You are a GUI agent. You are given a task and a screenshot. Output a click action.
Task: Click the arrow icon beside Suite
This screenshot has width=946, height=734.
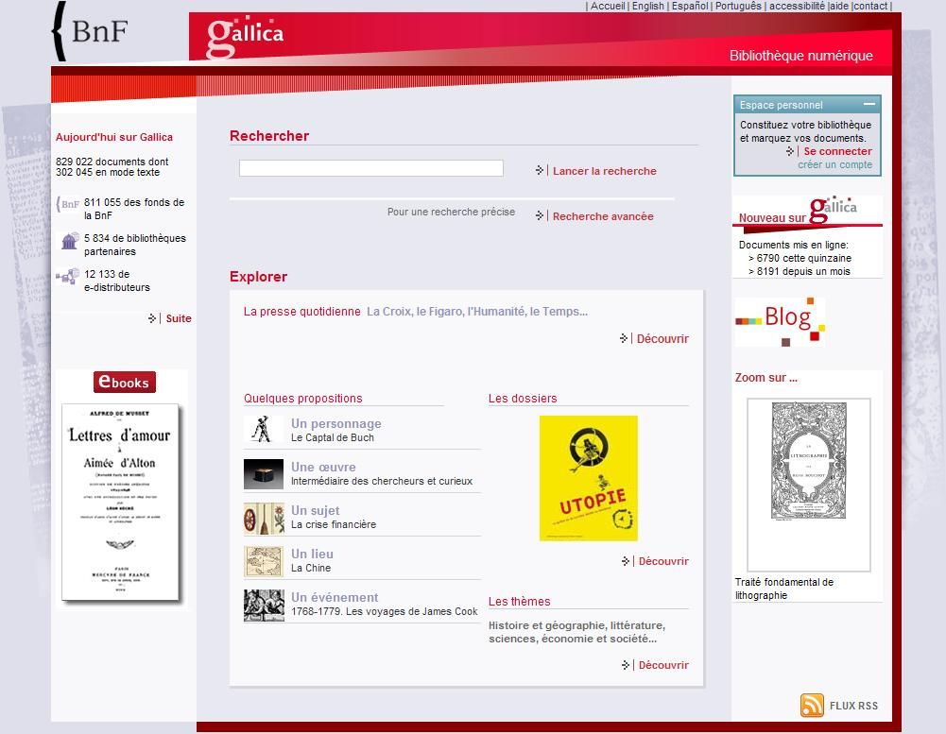click(152, 317)
